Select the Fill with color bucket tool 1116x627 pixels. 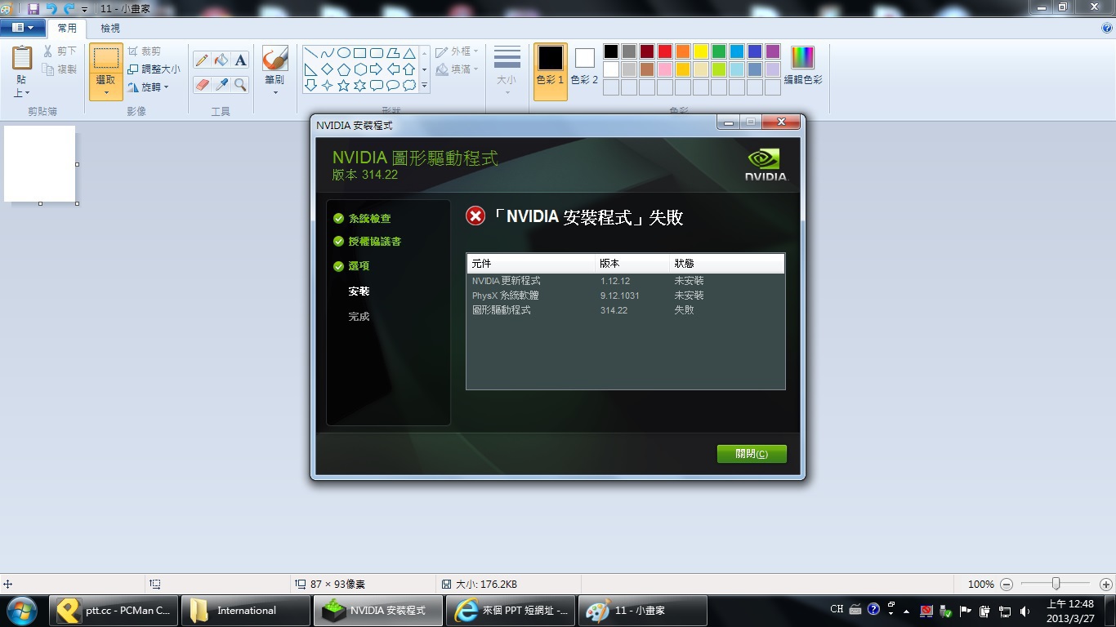pos(221,60)
